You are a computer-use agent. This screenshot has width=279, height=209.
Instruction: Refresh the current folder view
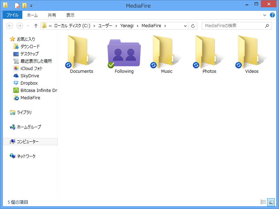pos(193,25)
